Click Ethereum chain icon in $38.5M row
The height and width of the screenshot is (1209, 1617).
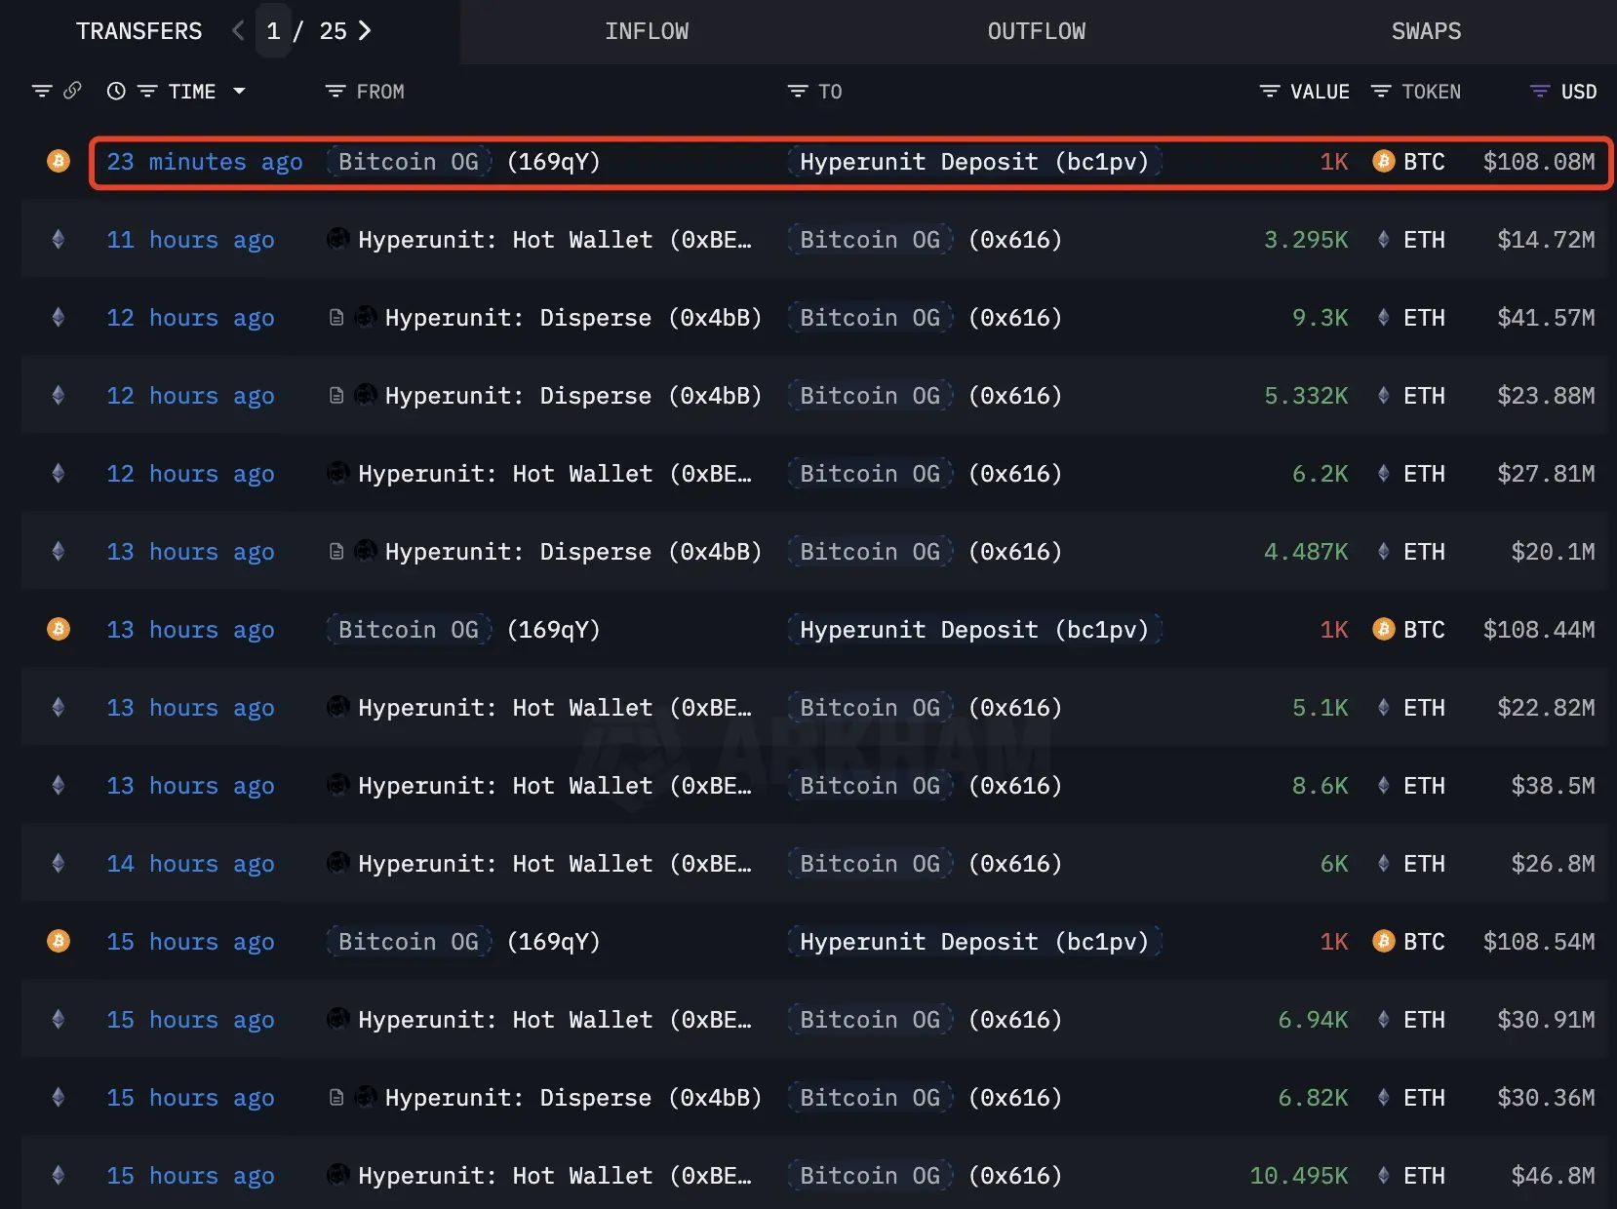click(59, 785)
